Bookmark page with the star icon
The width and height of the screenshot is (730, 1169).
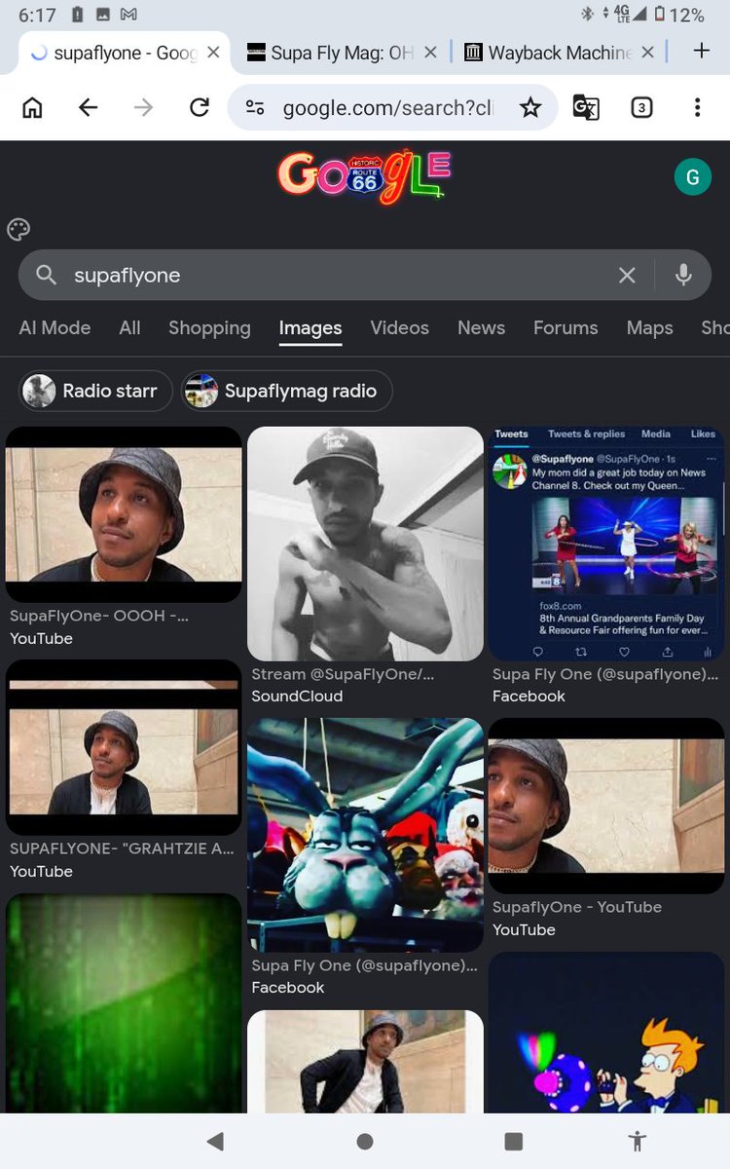(x=530, y=107)
